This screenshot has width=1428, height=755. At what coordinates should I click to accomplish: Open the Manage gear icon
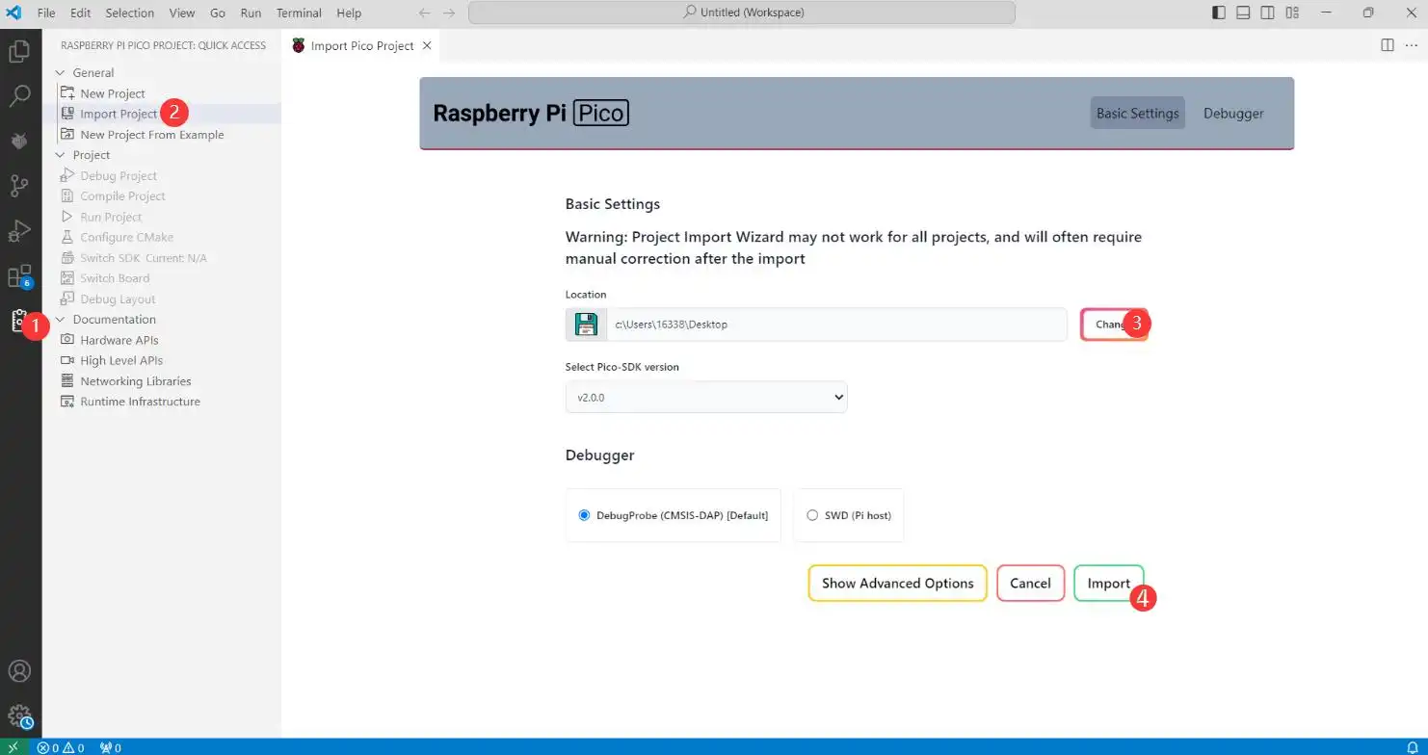click(19, 716)
